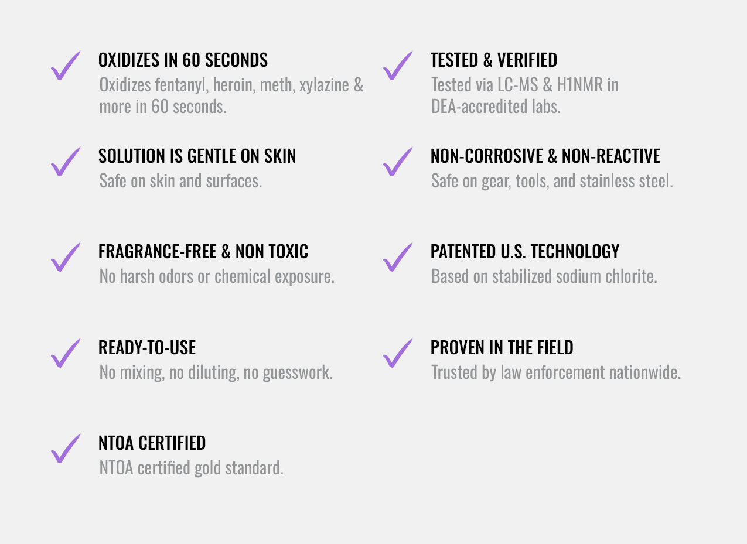Click the checkmark beside Ready-To-Use

[65, 354]
